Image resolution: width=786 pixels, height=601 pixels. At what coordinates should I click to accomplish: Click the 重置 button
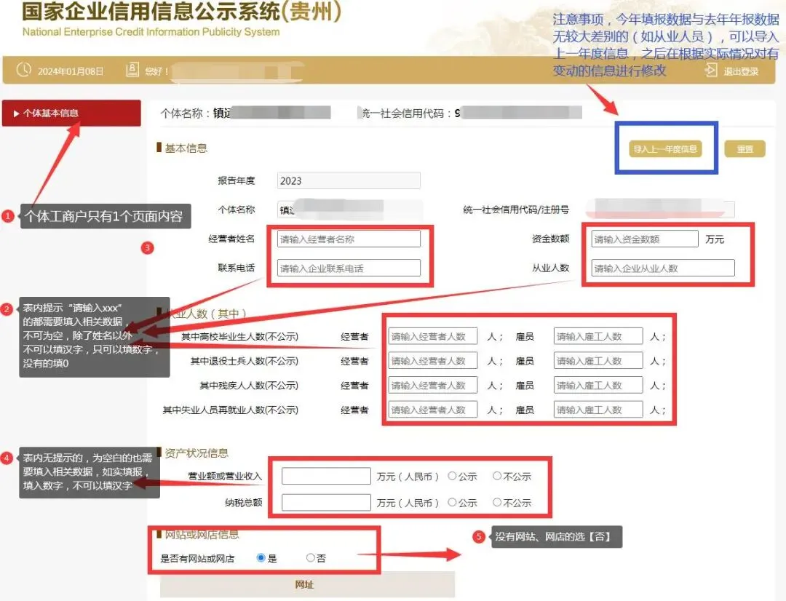[745, 148]
